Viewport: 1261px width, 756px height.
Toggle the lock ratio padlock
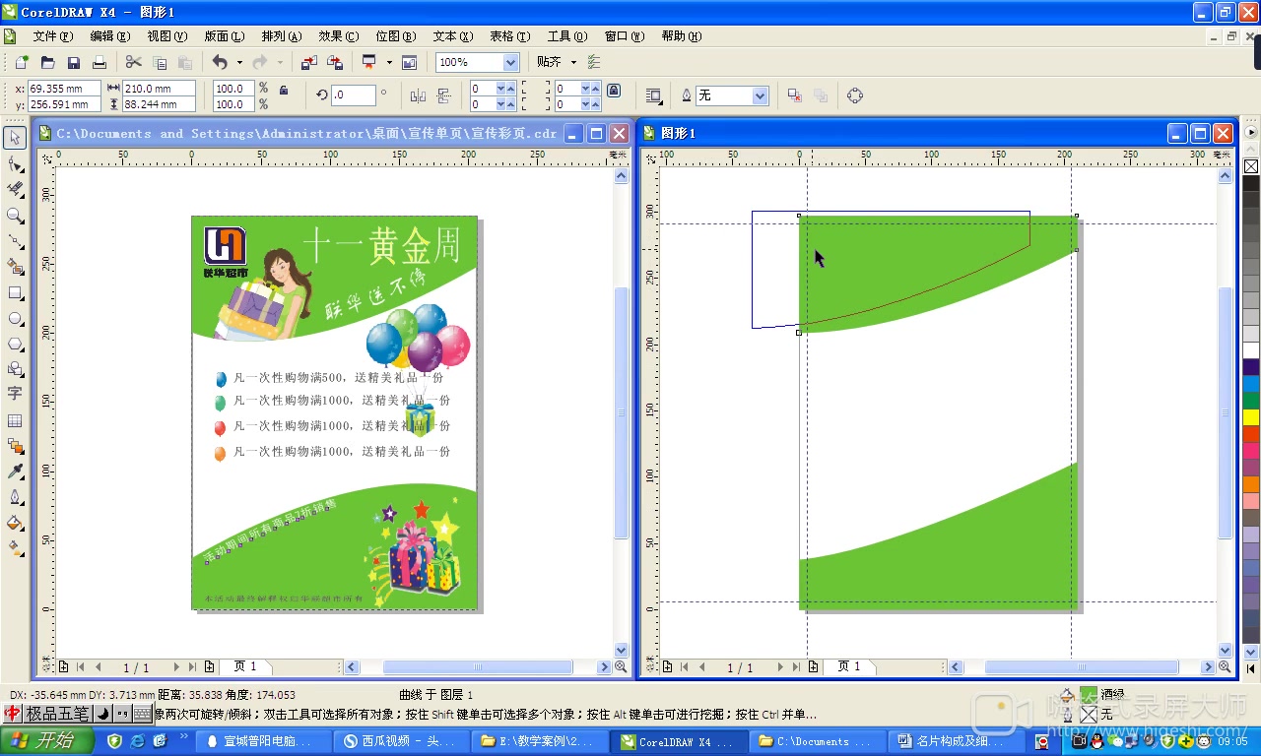pos(284,90)
